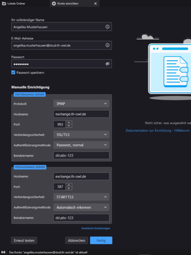Decrease the incoming server port value
The height and width of the screenshot is (255, 191).
point(69,126)
